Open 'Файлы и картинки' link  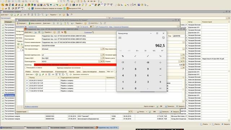pyautogui.click(x=31, y=107)
